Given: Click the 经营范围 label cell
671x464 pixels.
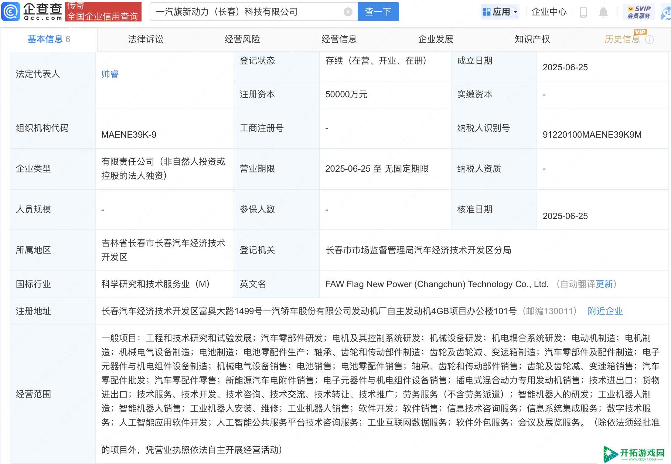Looking at the screenshot, I should 52,394.
